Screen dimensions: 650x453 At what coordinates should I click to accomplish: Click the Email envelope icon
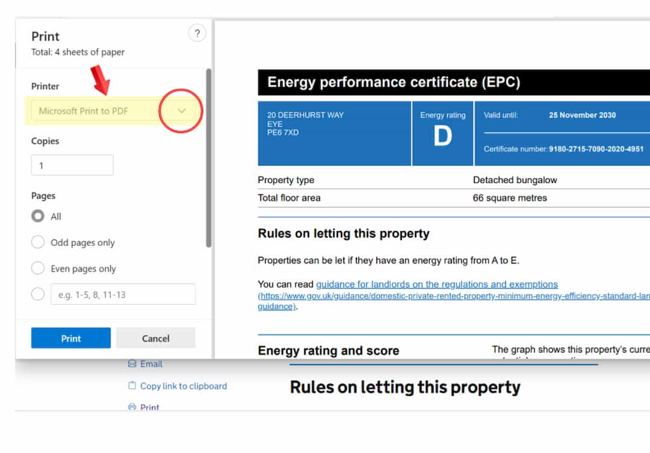point(132,364)
